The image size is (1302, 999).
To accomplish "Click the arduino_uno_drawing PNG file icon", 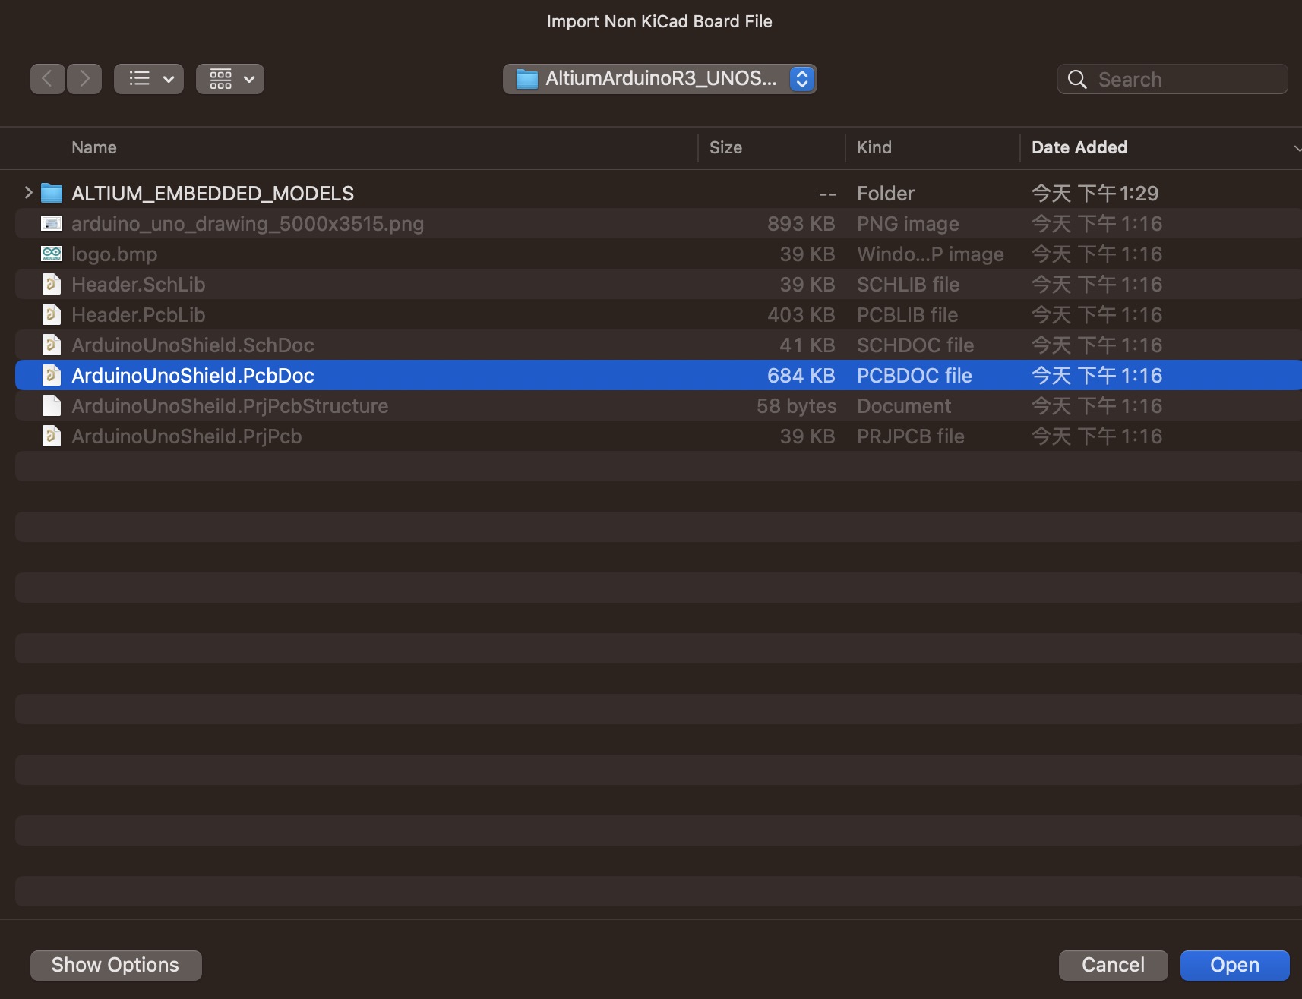I will click(52, 223).
